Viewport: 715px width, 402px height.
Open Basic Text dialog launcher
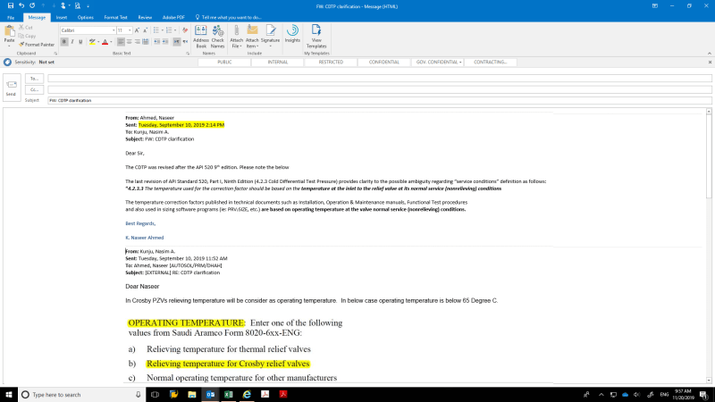click(188, 54)
